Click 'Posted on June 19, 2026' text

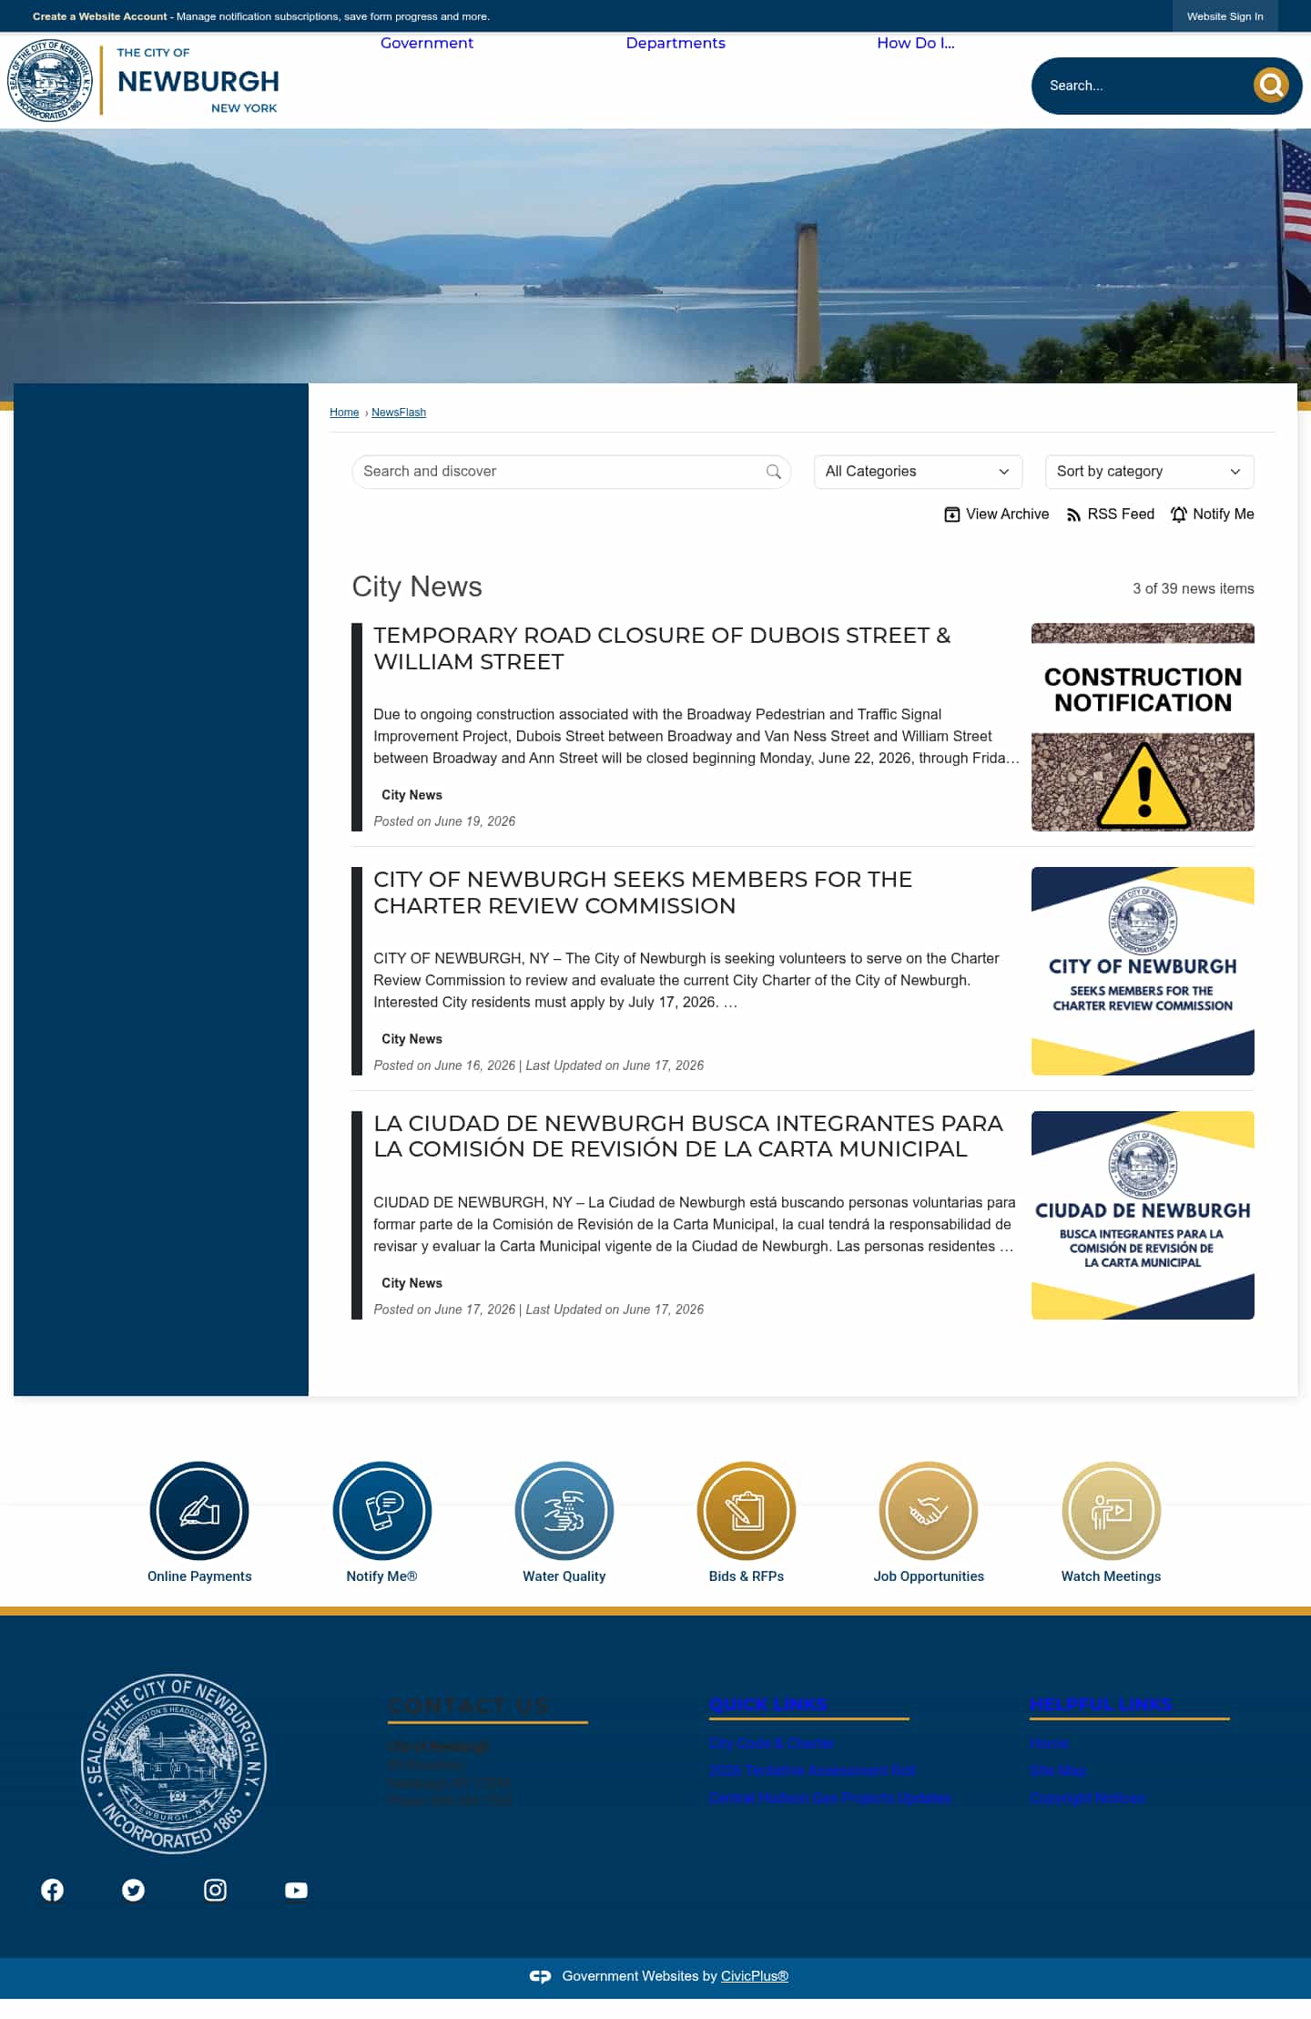pos(444,821)
